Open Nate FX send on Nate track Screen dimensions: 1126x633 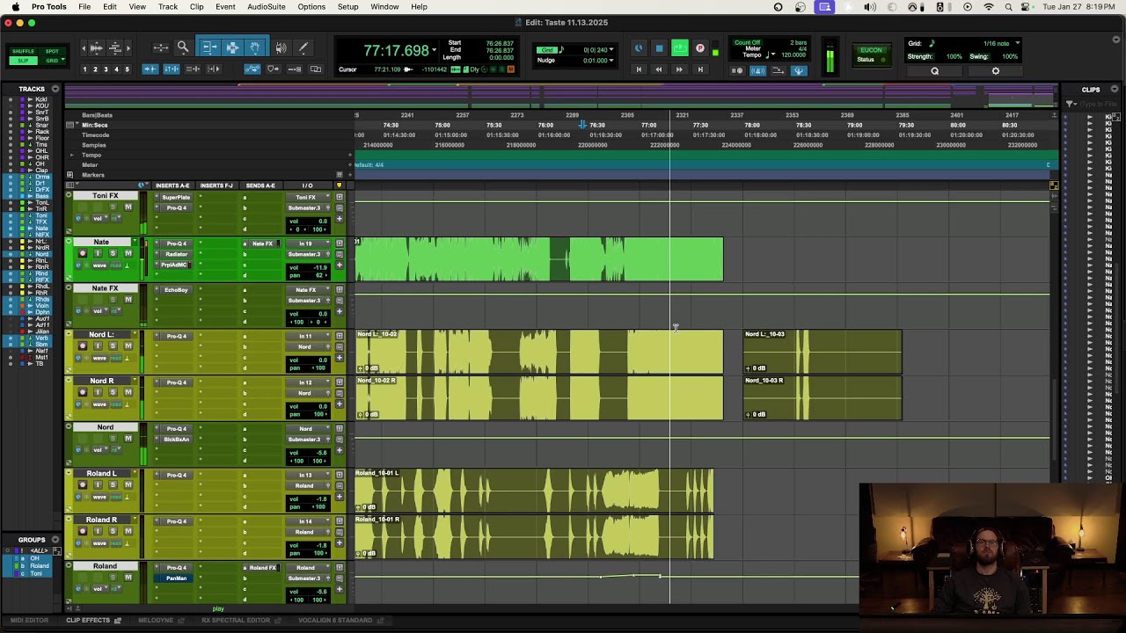262,244
